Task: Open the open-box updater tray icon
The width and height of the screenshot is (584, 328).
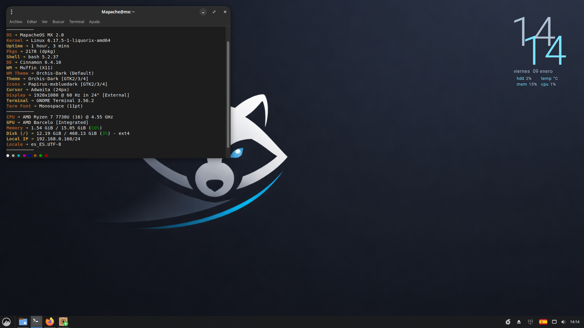Action: click(x=530, y=322)
